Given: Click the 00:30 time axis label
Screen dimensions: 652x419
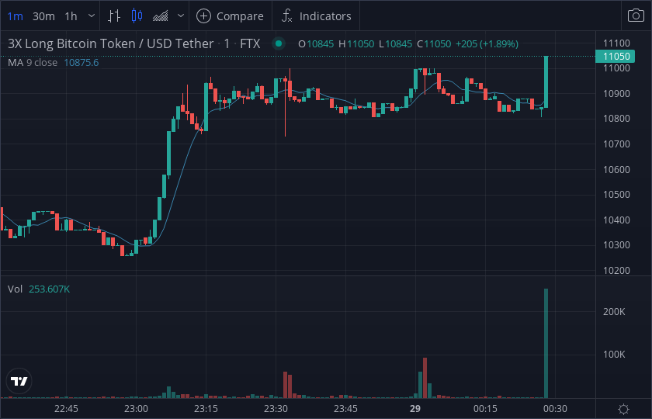Looking at the screenshot, I should tap(555, 409).
